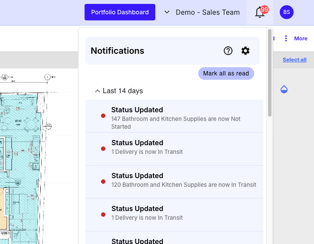The image size is (314, 244).
Task: Open notifications help question mark icon
Action: (x=228, y=51)
